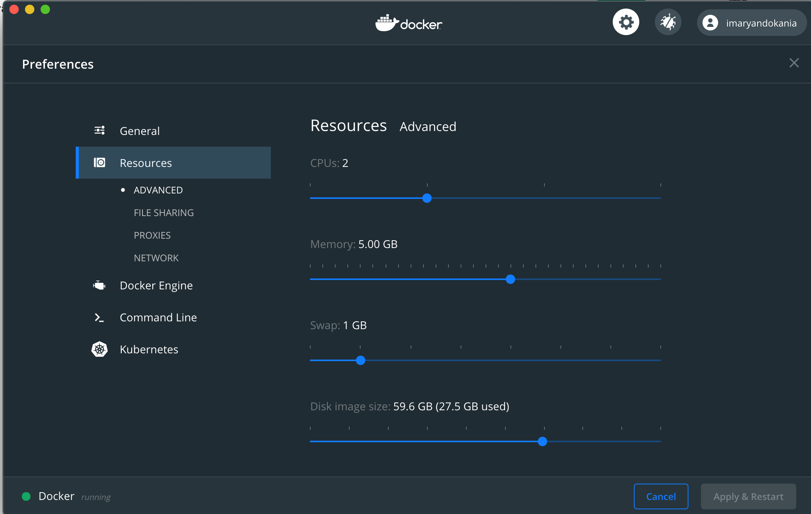Screen dimensions: 811x514
Task: Click the user account avatar icon
Action: click(x=710, y=23)
